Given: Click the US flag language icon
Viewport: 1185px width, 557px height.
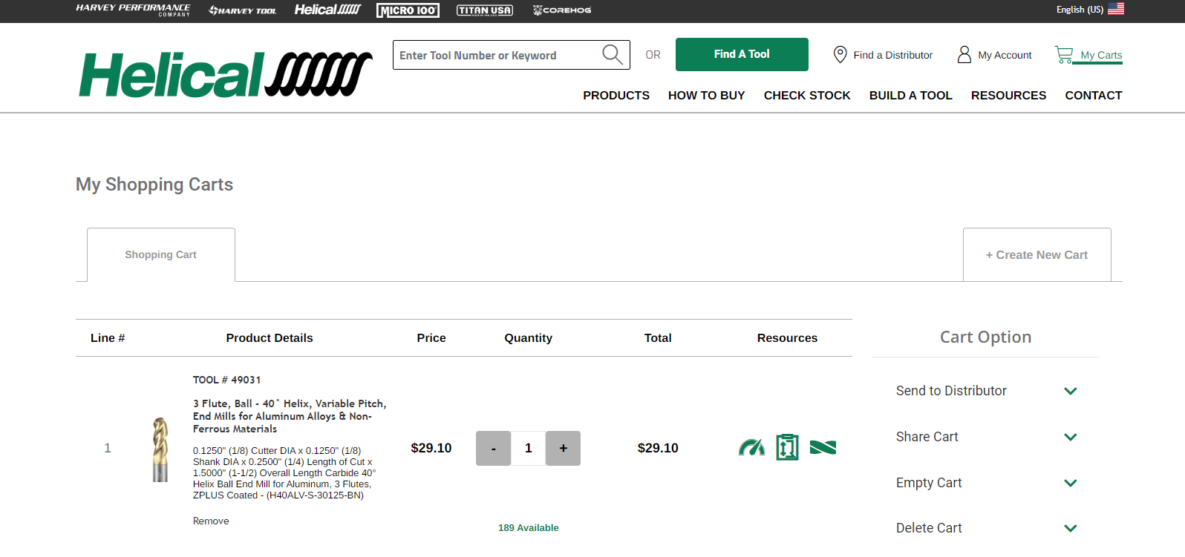Looking at the screenshot, I should coord(1116,9).
